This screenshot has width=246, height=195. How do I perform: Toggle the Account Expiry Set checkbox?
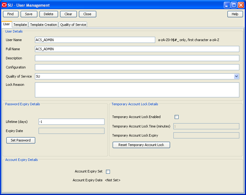(108, 171)
